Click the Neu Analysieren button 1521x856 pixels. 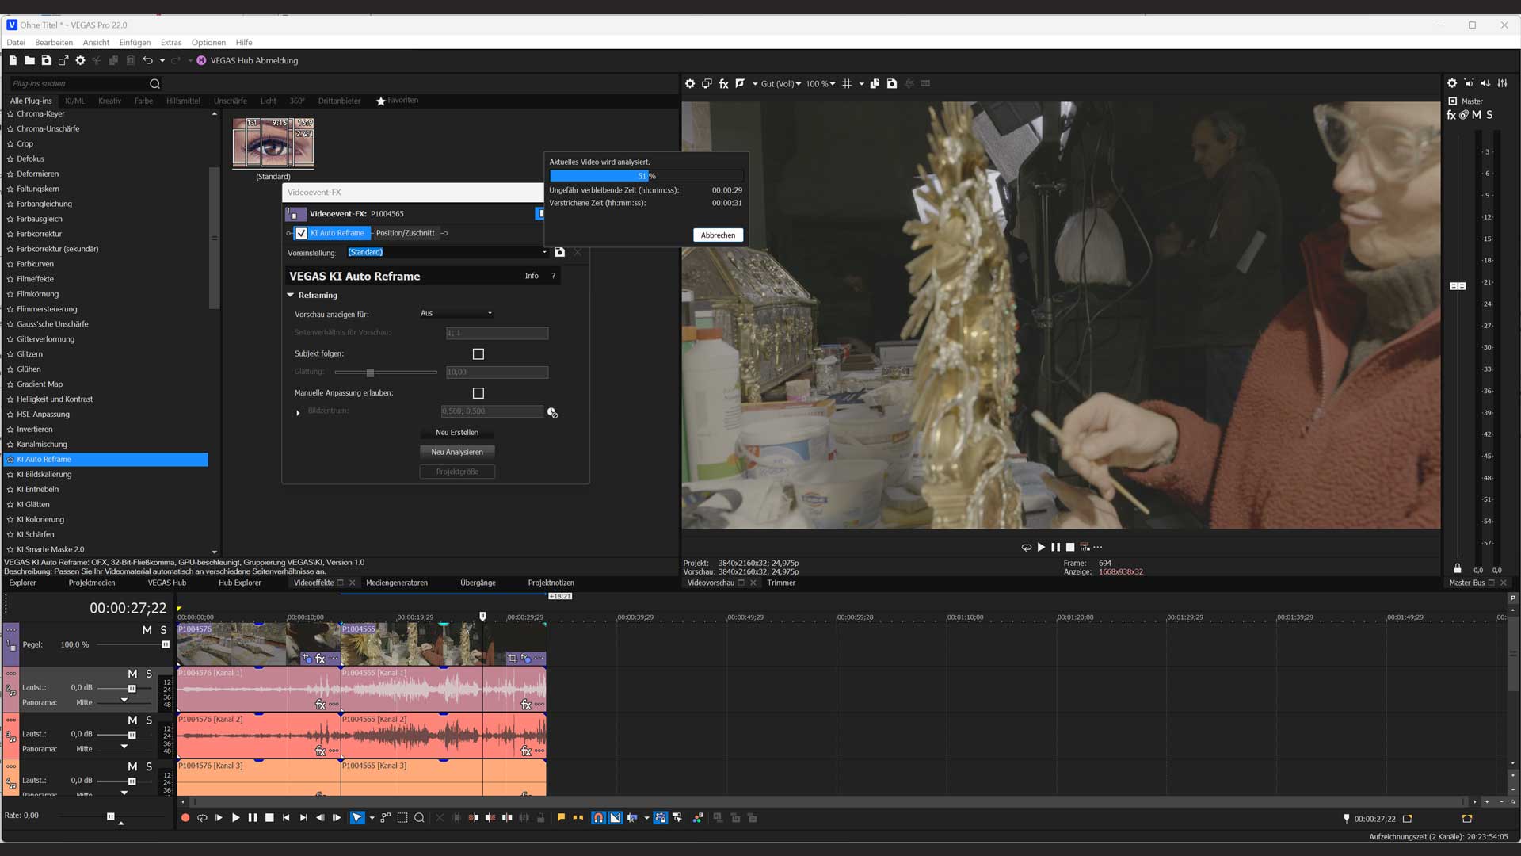pyautogui.click(x=457, y=452)
